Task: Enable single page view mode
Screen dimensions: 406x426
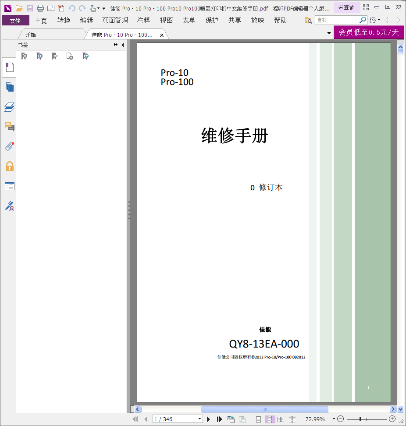Action: point(258,419)
